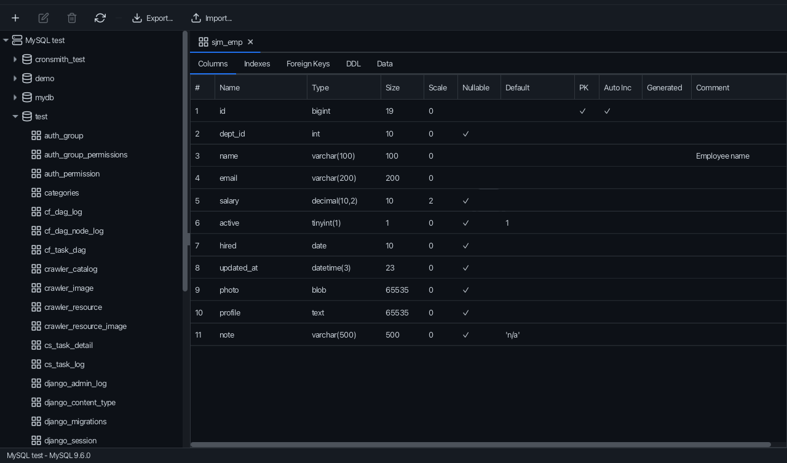This screenshot has width=787, height=463.
Task: Click the cronsmith_test database icon
Action: click(27, 60)
